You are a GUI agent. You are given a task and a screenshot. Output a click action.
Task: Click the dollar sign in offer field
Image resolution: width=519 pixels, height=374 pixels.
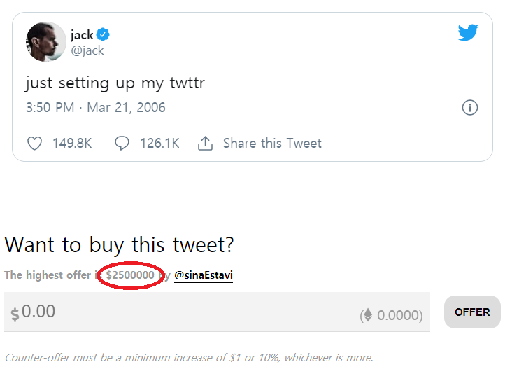point(15,314)
